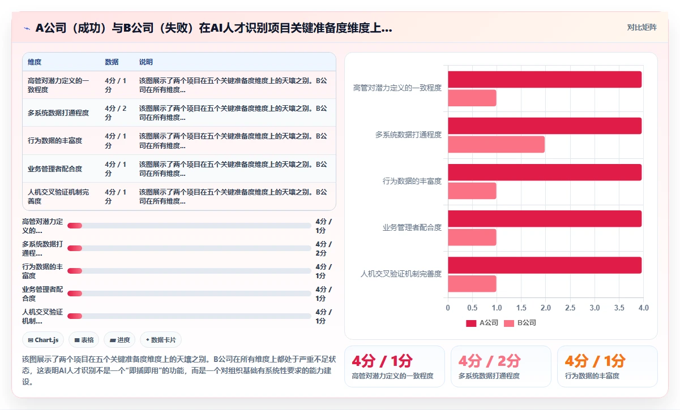The height and width of the screenshot is (410, 680).
Task: Click progress bar for 行为数据的丰富度
Action: coord(189,271)
